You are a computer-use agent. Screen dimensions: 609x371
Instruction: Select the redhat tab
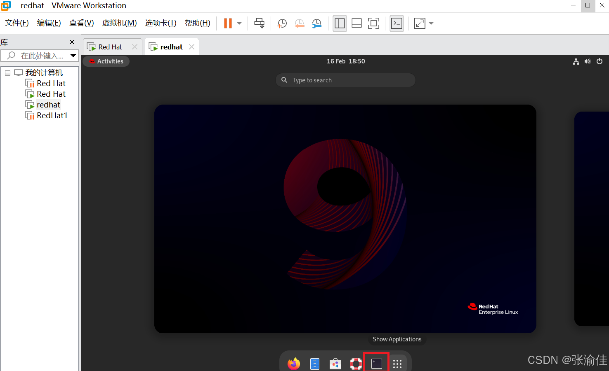pyautogui.click(x=171, y=47)
